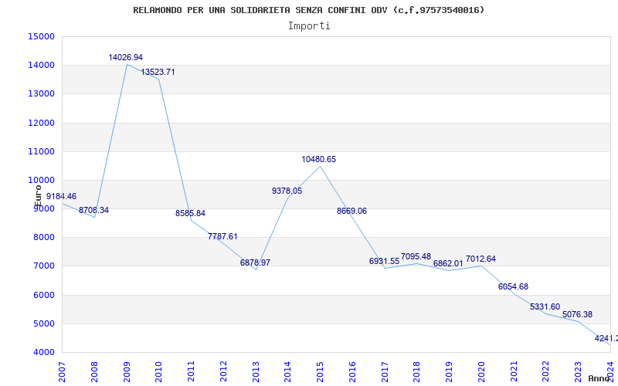Click the 2021 x-axis year label
This screenshot has width=618, height=386.
point(514,372)
